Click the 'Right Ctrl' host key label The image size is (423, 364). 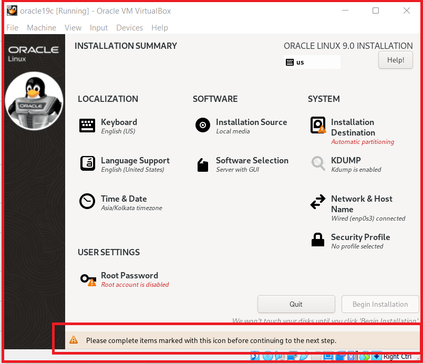(397, 357)
